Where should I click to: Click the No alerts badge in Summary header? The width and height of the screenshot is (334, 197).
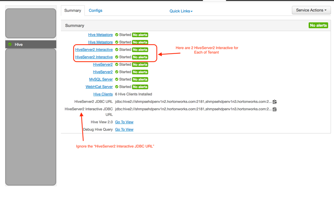(x=318, y=25)
